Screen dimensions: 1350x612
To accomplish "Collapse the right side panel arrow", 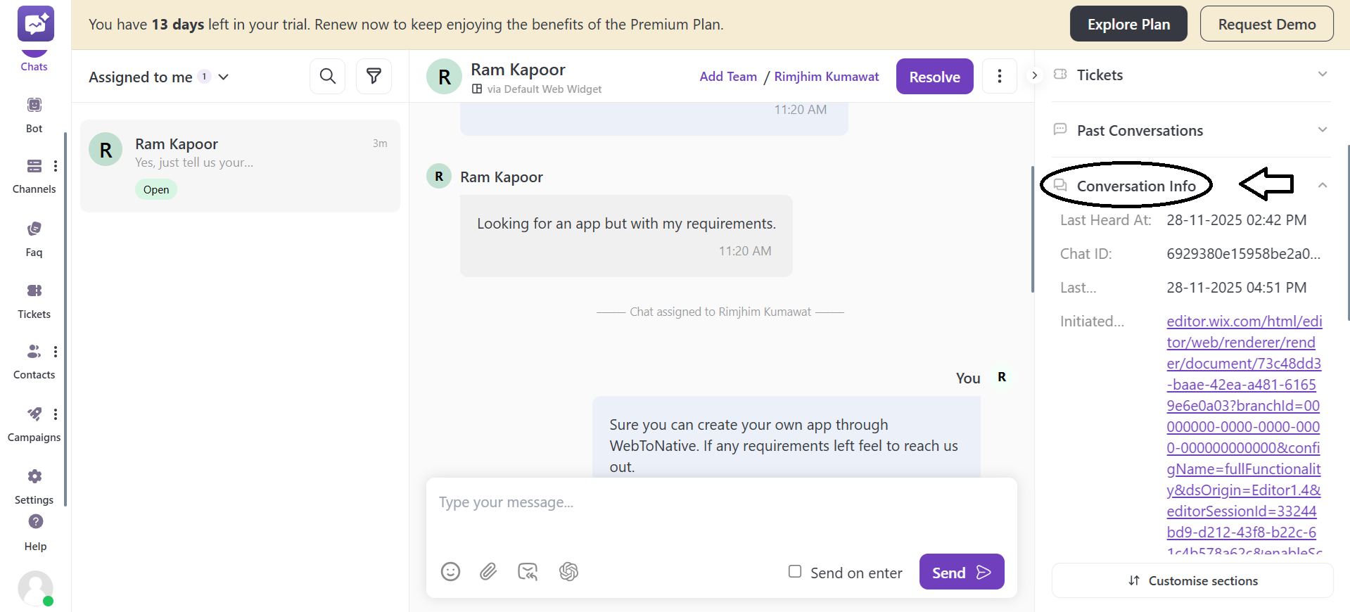I will point(1034,75).
